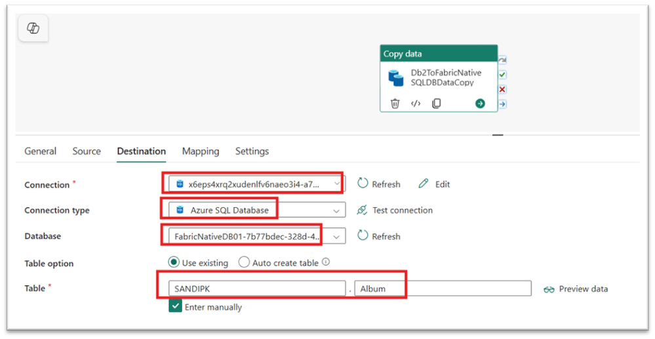The height and width of the screenshot is (339, 655).
Task: Click the SANDIPK schema input field
Action: (x=257, y=289)
